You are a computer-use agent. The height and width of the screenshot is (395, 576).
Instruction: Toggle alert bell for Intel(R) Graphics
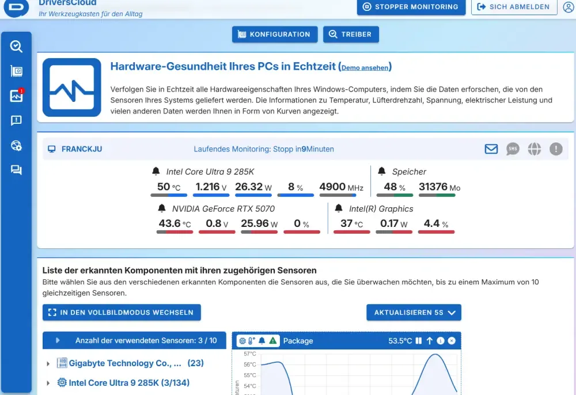(339, 208)
